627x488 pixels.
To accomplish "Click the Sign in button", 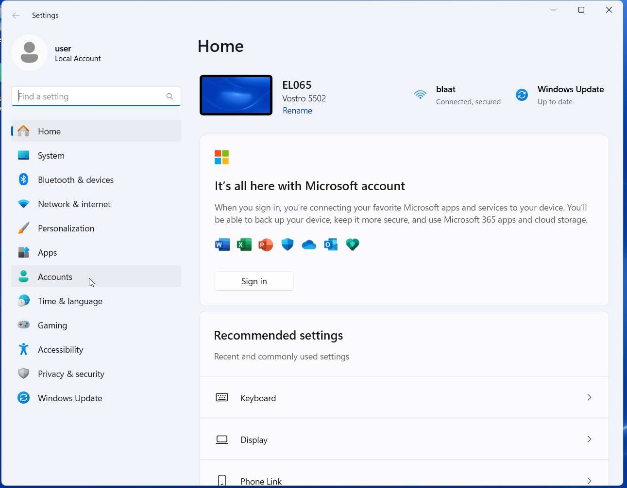I will pyautogui.click(x=254, y=281).
